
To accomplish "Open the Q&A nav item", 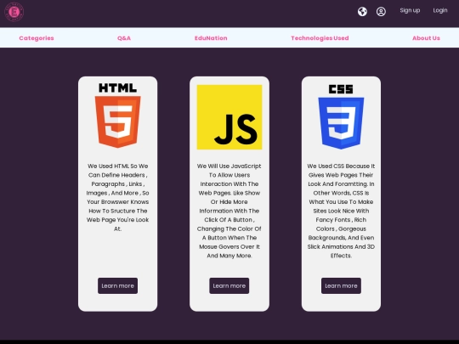I will (124, 38).
